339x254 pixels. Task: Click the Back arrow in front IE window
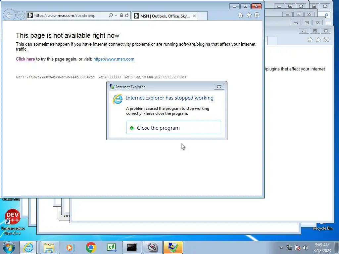click(9, 15)
